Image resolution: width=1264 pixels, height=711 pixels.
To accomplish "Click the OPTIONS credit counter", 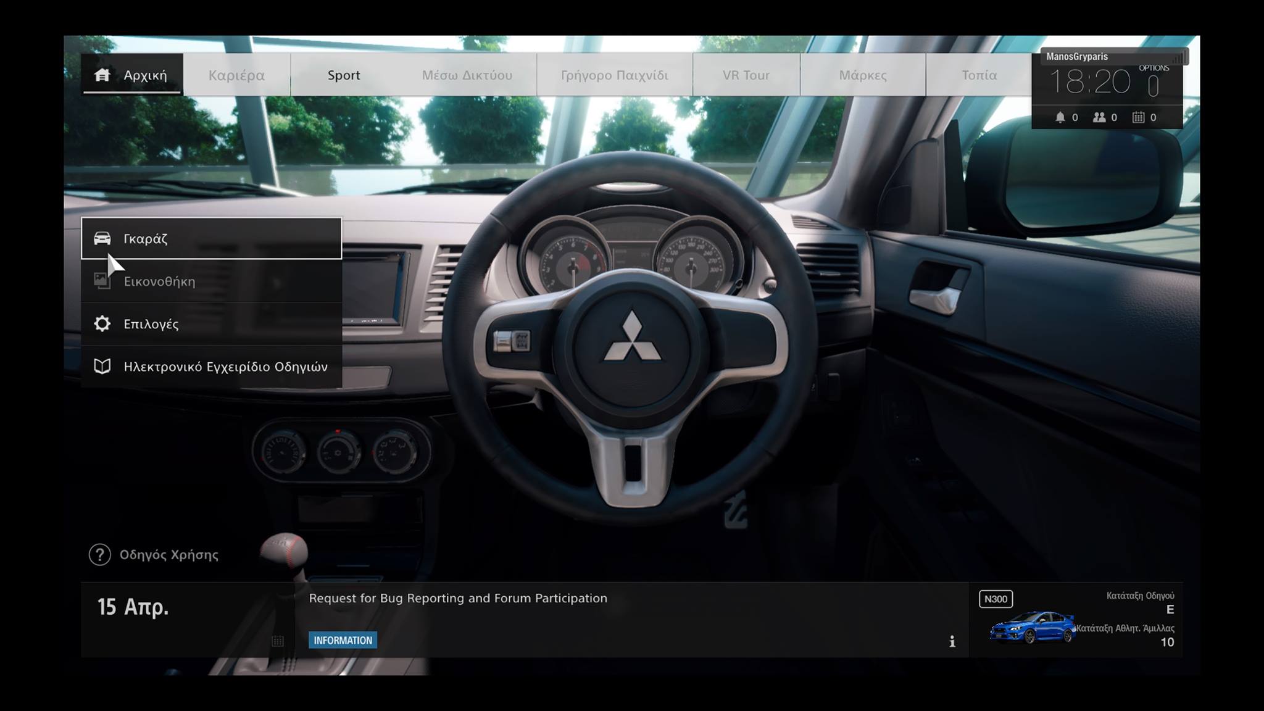I will pyautogui.click(x=1154, y=81).
